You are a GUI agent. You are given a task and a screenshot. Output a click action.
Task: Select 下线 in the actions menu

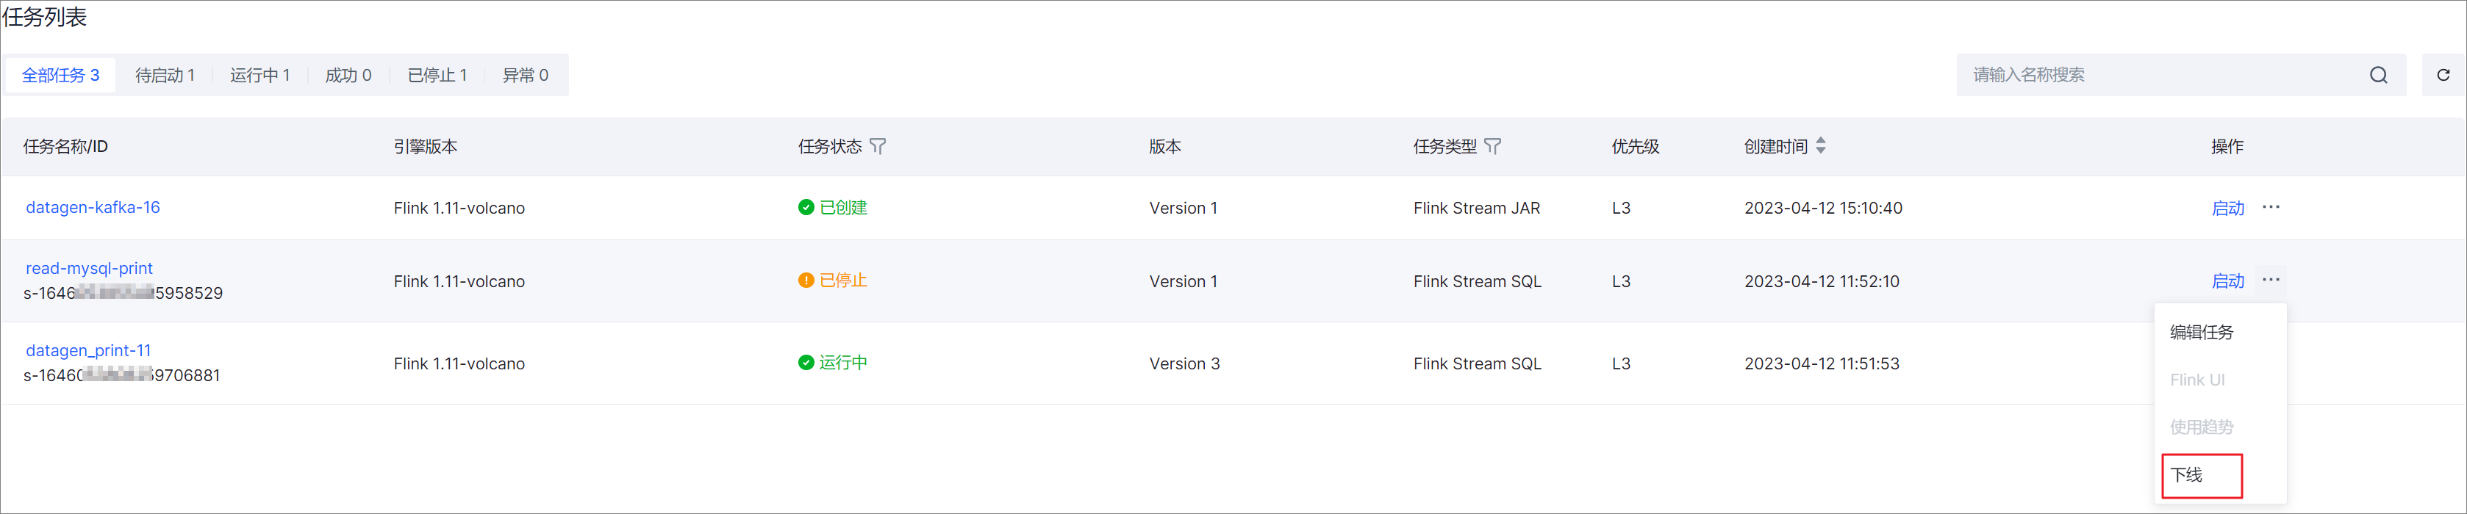pyautogui.click(x=2202, y=475)
